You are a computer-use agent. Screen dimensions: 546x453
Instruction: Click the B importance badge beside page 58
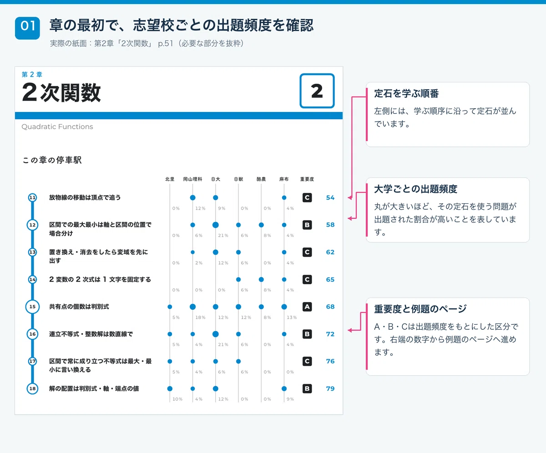(307, 225)
